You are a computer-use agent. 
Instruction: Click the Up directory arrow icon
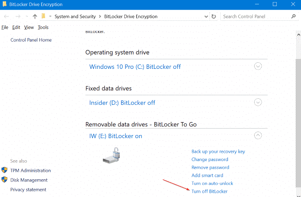click(35, 16)
